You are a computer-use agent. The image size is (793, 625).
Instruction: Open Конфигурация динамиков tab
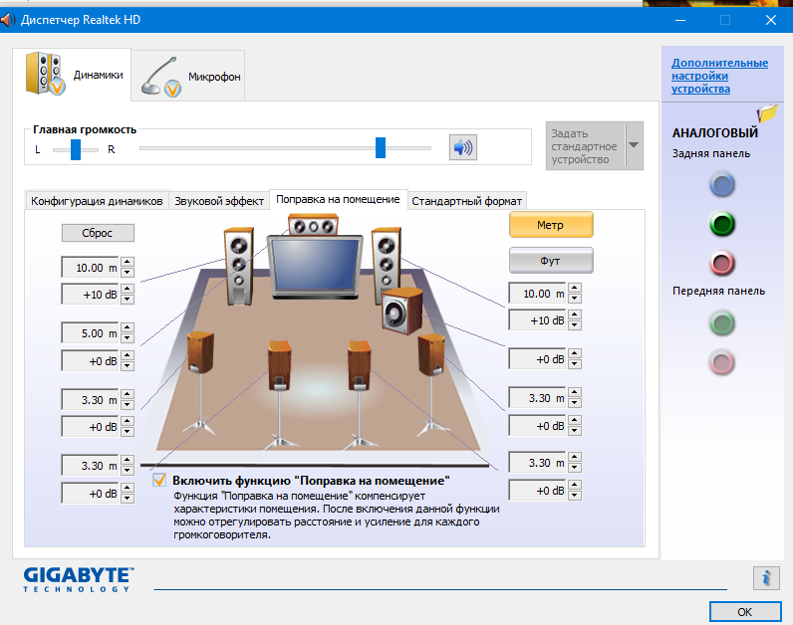point(97,201)
